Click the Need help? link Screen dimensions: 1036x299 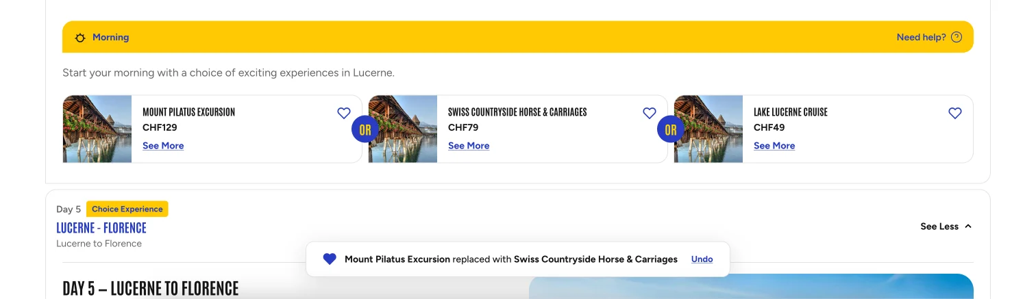coord(922,38)
